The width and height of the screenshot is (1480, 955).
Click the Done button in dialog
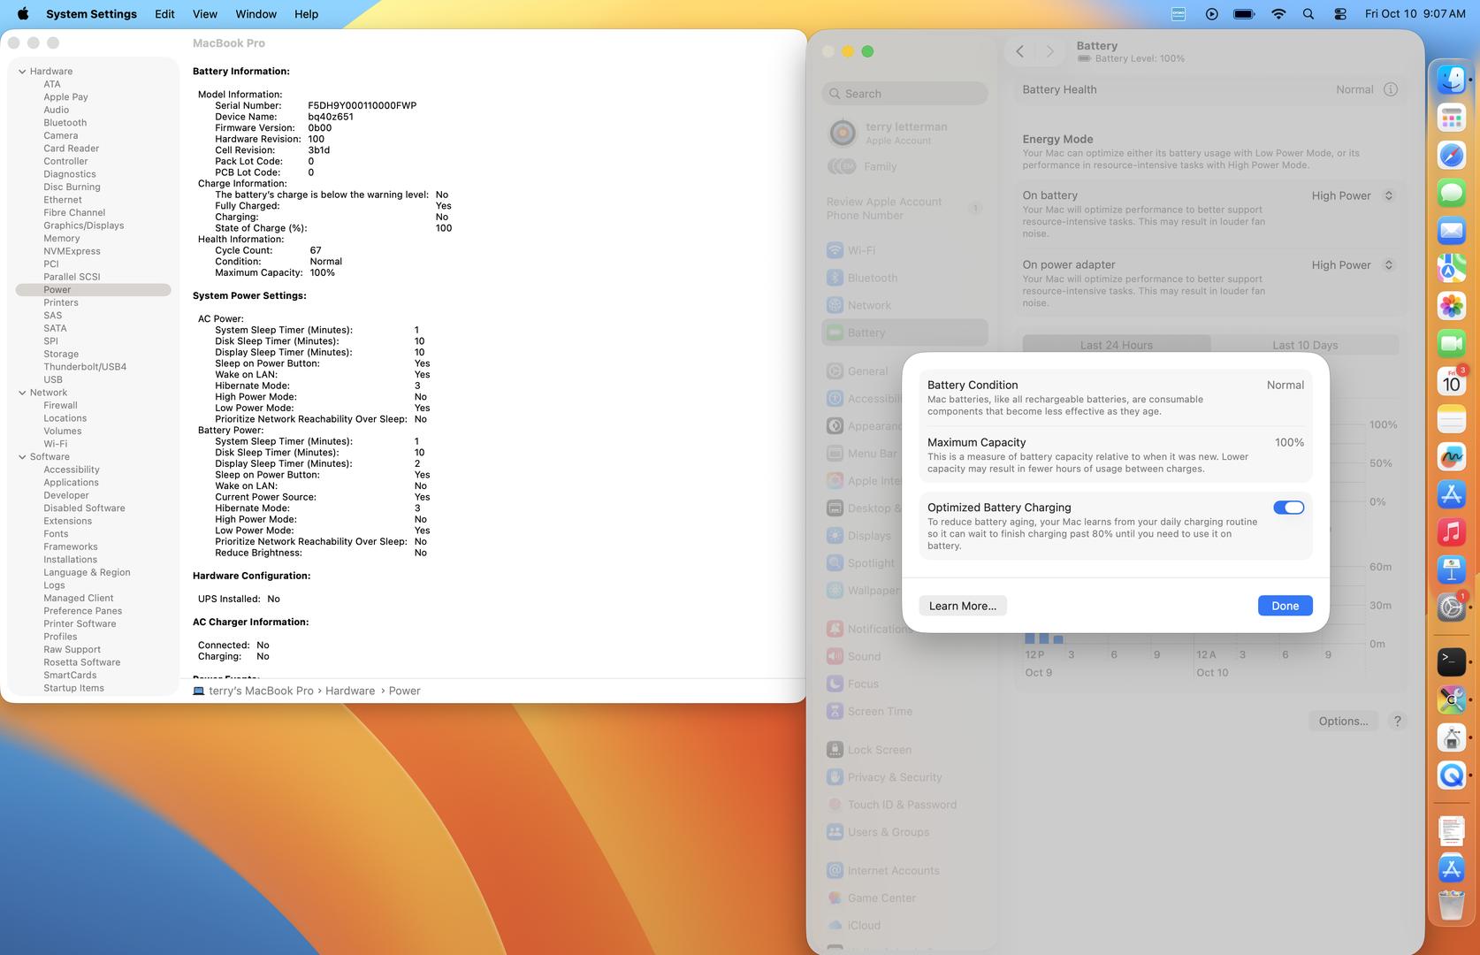point(1285,606)
